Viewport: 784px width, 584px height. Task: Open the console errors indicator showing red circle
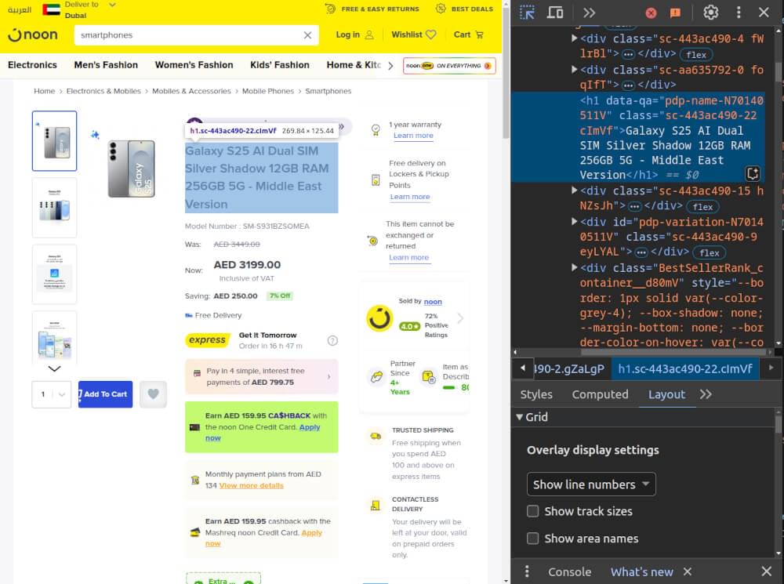[x=650, y=13]
